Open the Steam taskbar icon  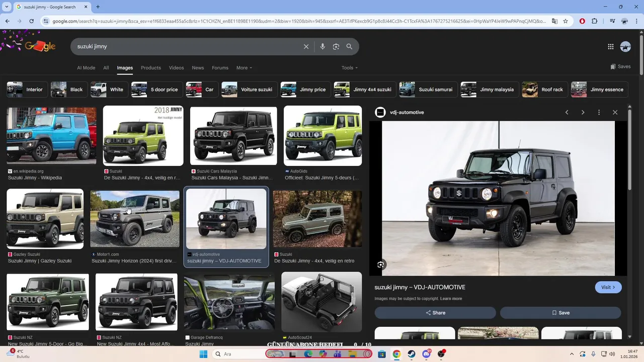412,354
